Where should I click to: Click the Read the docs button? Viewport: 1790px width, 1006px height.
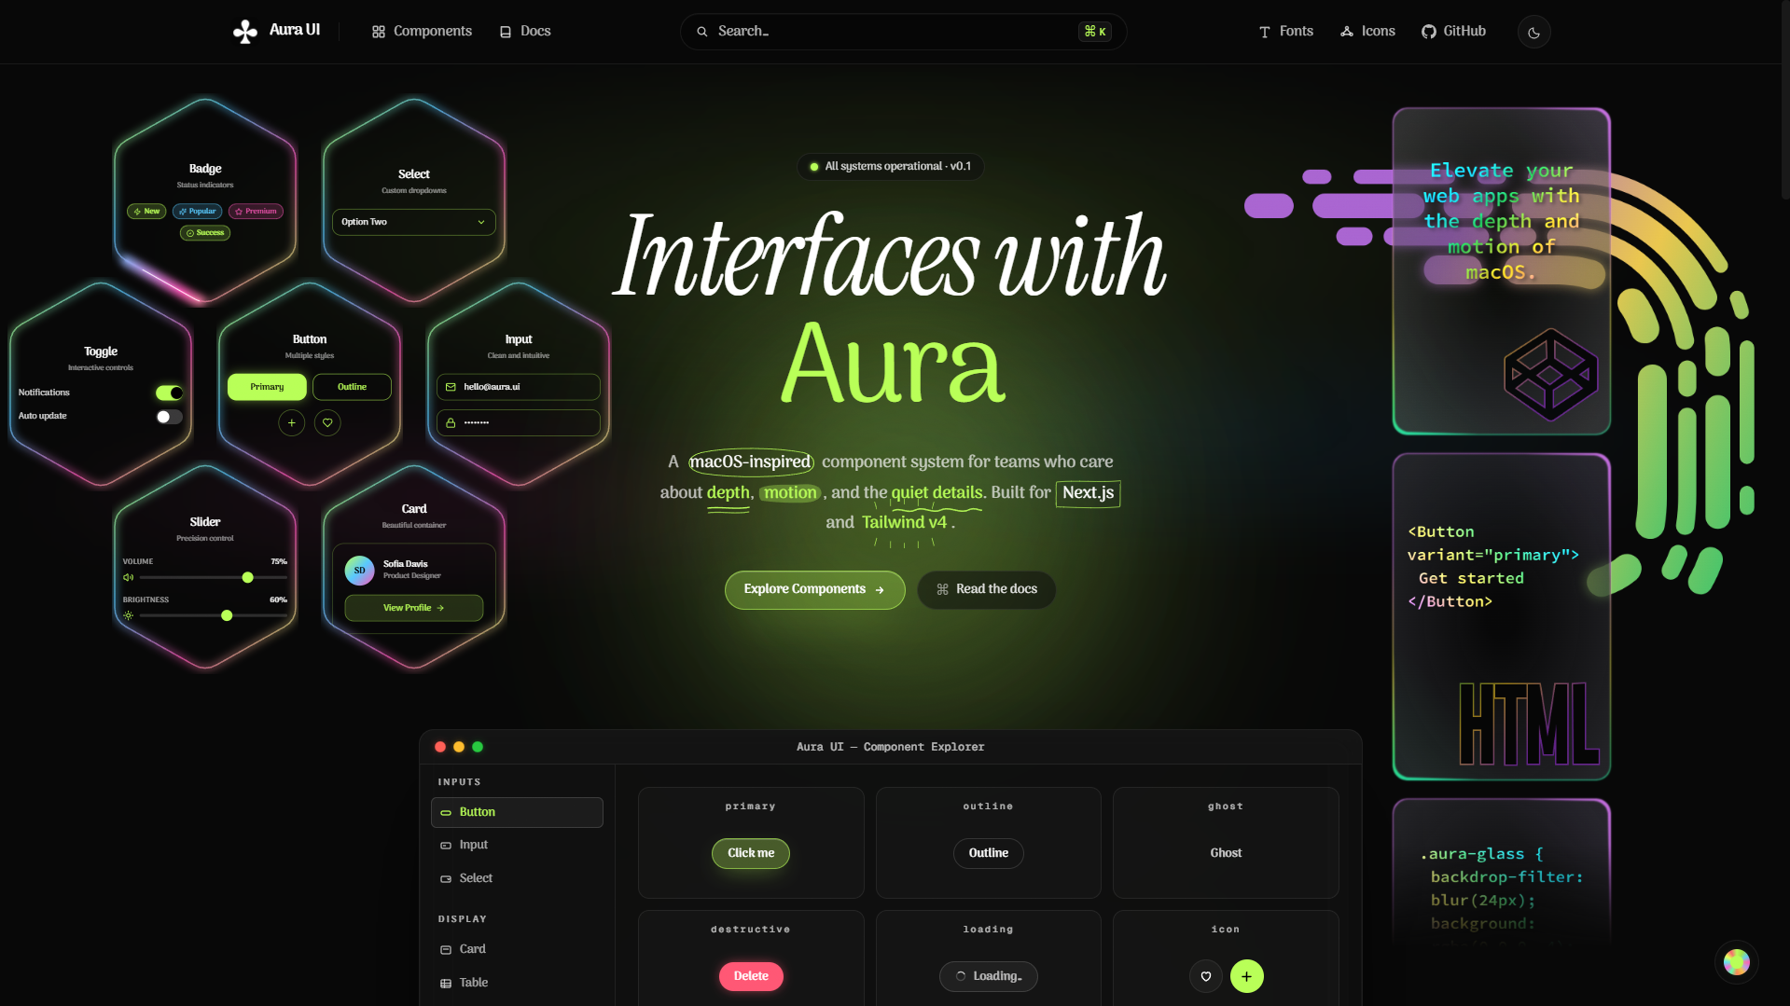(x=986, y=590)
